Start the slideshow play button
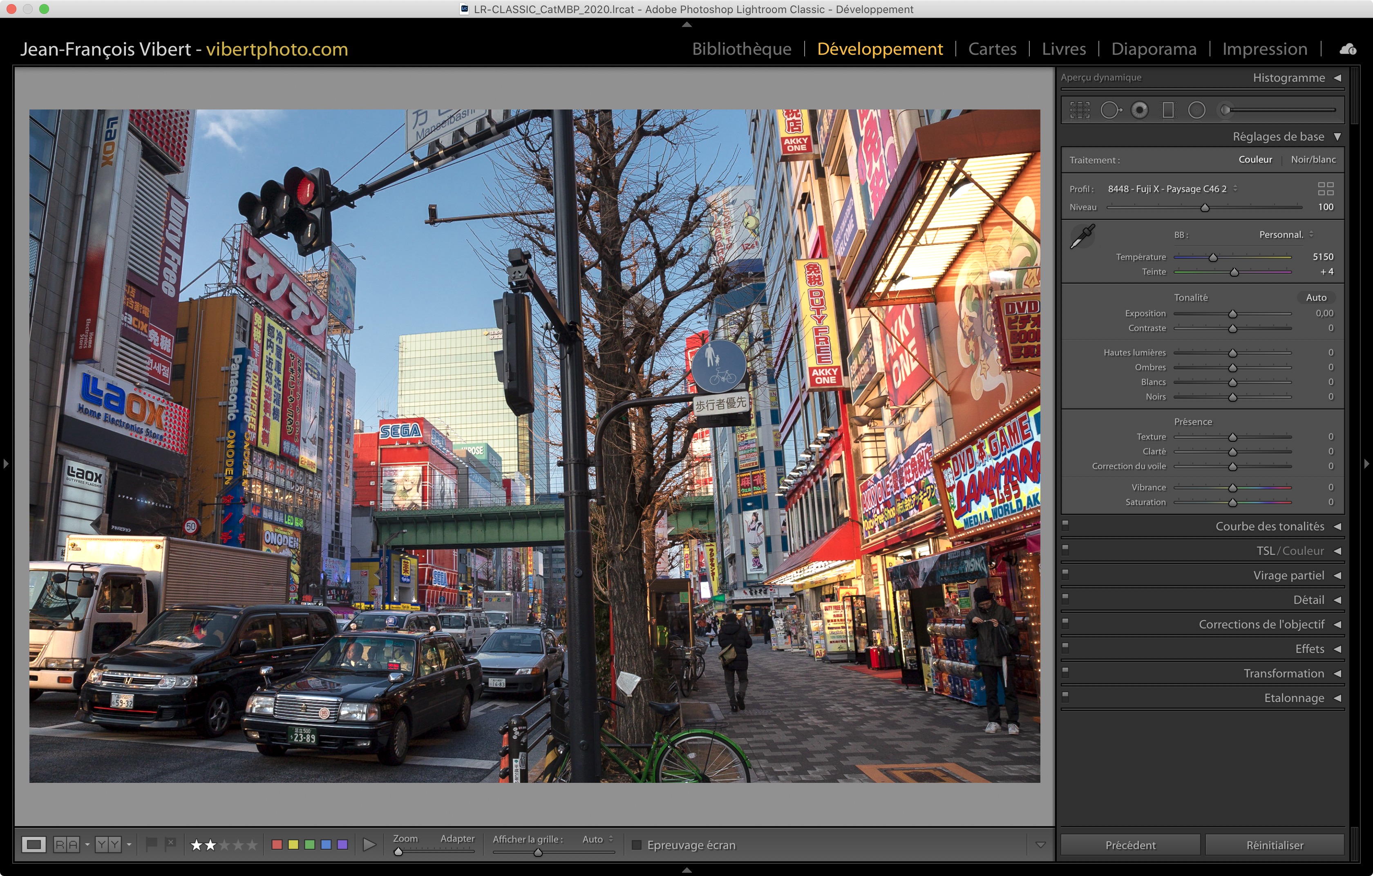Image resolution: width=1373 pixels, height=876 pixels. [x=369, y=845]
